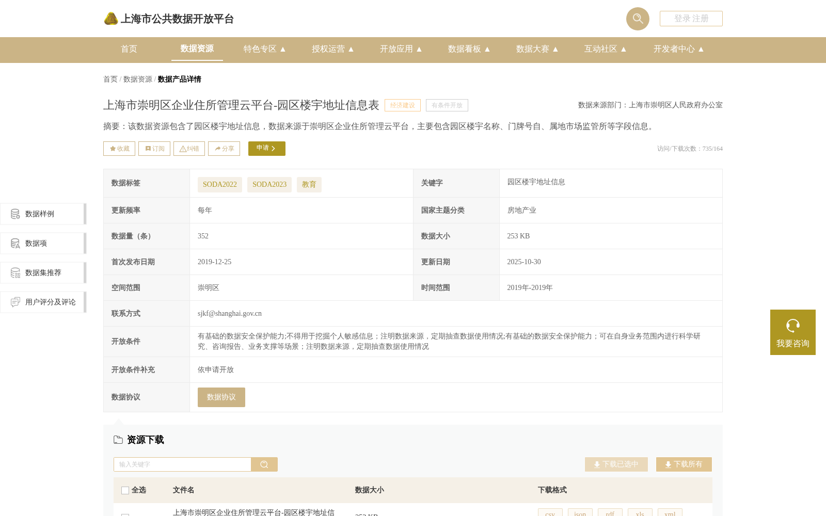Screen dimensions: 826x516
Task: Click the 数据集推荐 sidebar icon
Action: 15,272
